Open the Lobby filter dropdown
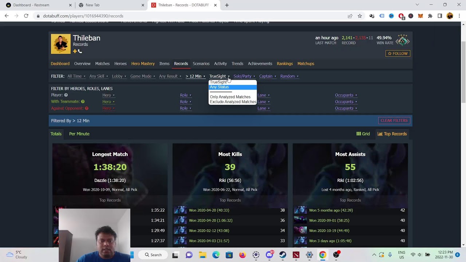Viewport: 466px width, 262px height. point(119,76)
